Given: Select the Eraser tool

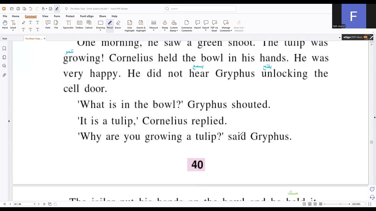Looking at the screenshot, I should point(118,25).
